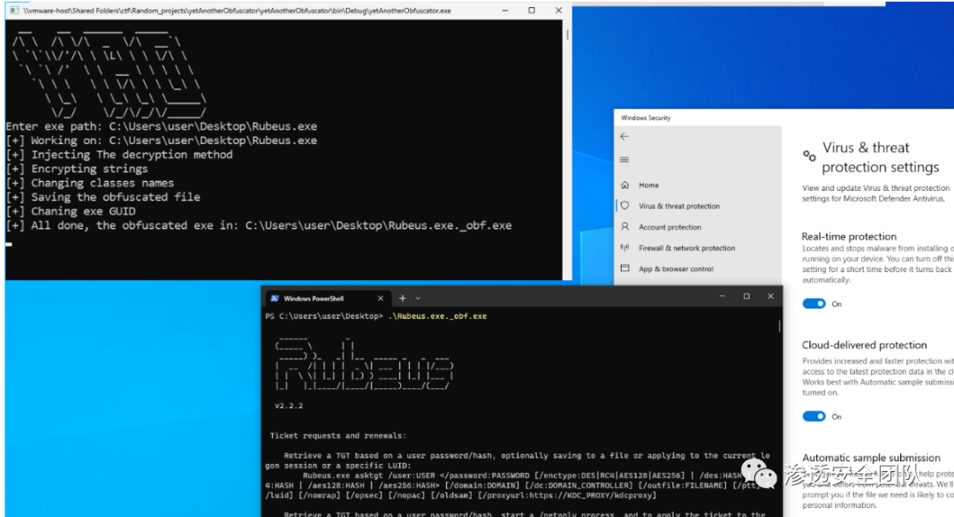Click the PowerShell tab icon

(275, 299)
